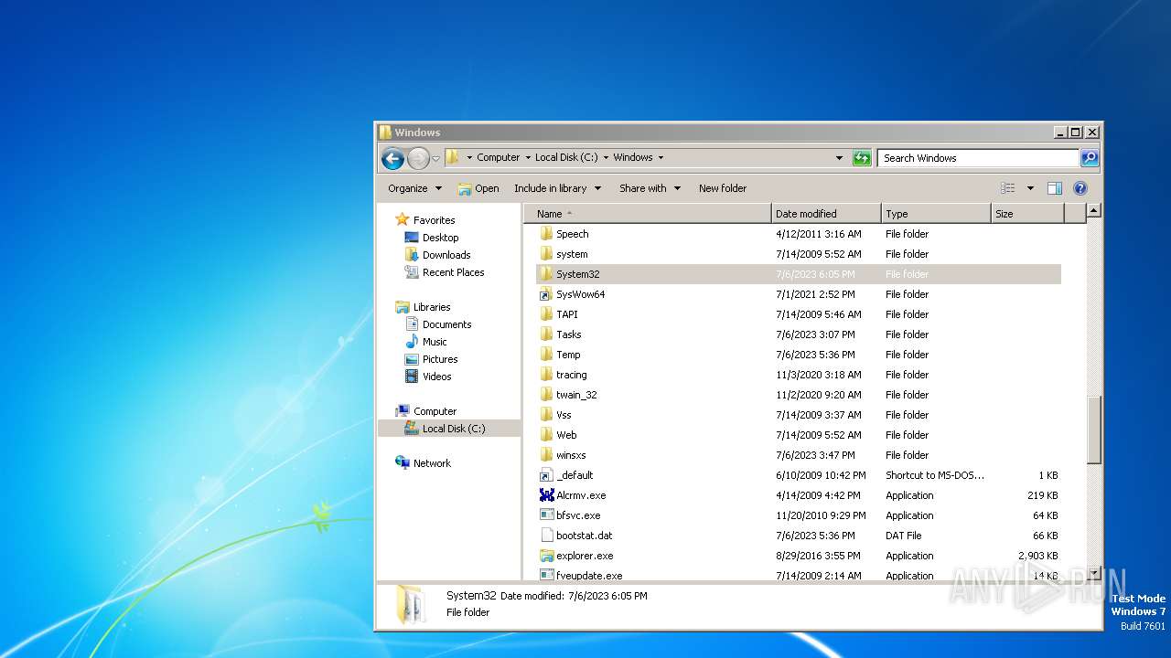Sort by Date modified column header

826,214
